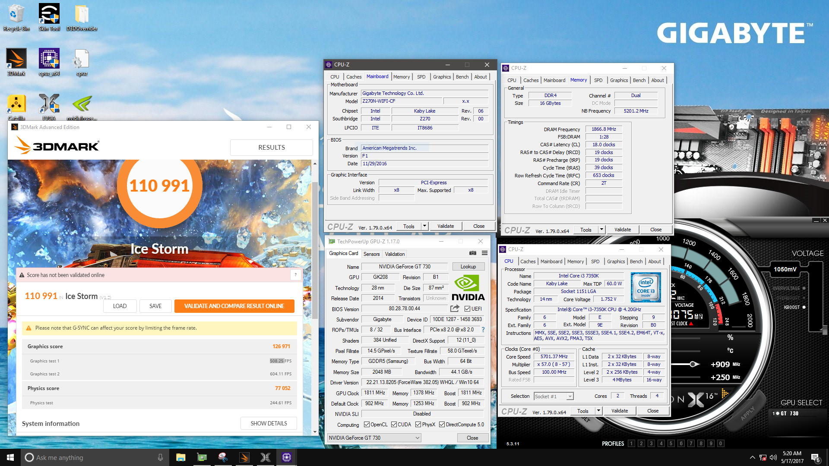Toggle the DirectCompute 5.0 checkbox

pos(442,425)
